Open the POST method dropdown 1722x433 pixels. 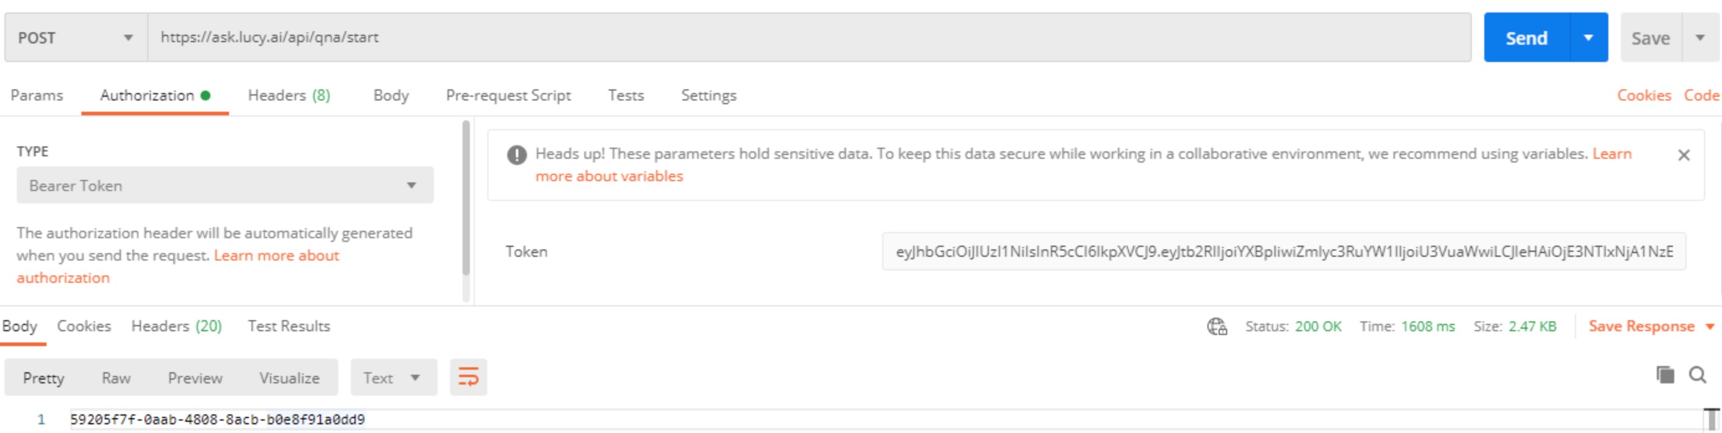[x=76, y=37]
